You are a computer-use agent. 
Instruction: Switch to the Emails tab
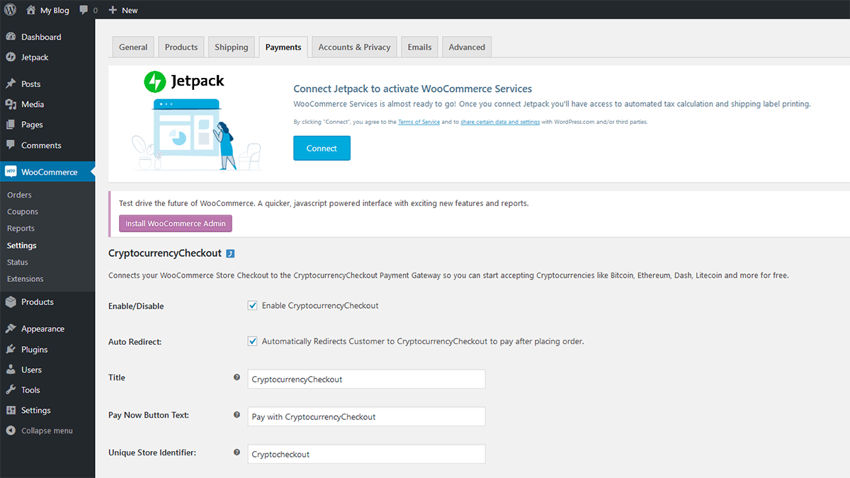[x=419, y=47]
